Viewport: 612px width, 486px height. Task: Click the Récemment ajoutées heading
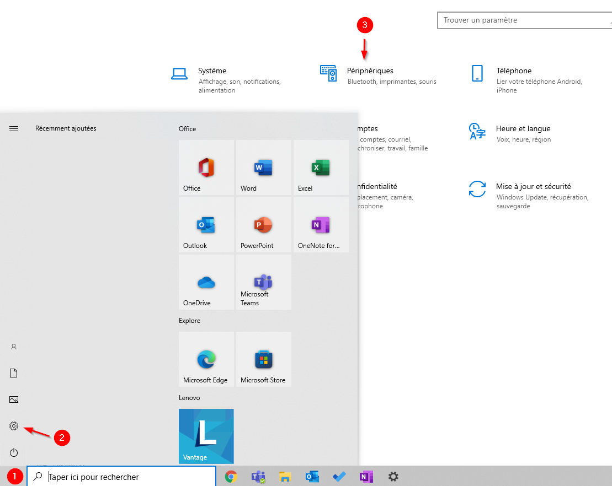click(x=66, y=128)
